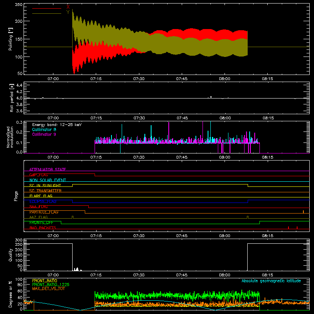Click the 300 value on Quality axis
The image size is (314, 314).
(19, 240)
